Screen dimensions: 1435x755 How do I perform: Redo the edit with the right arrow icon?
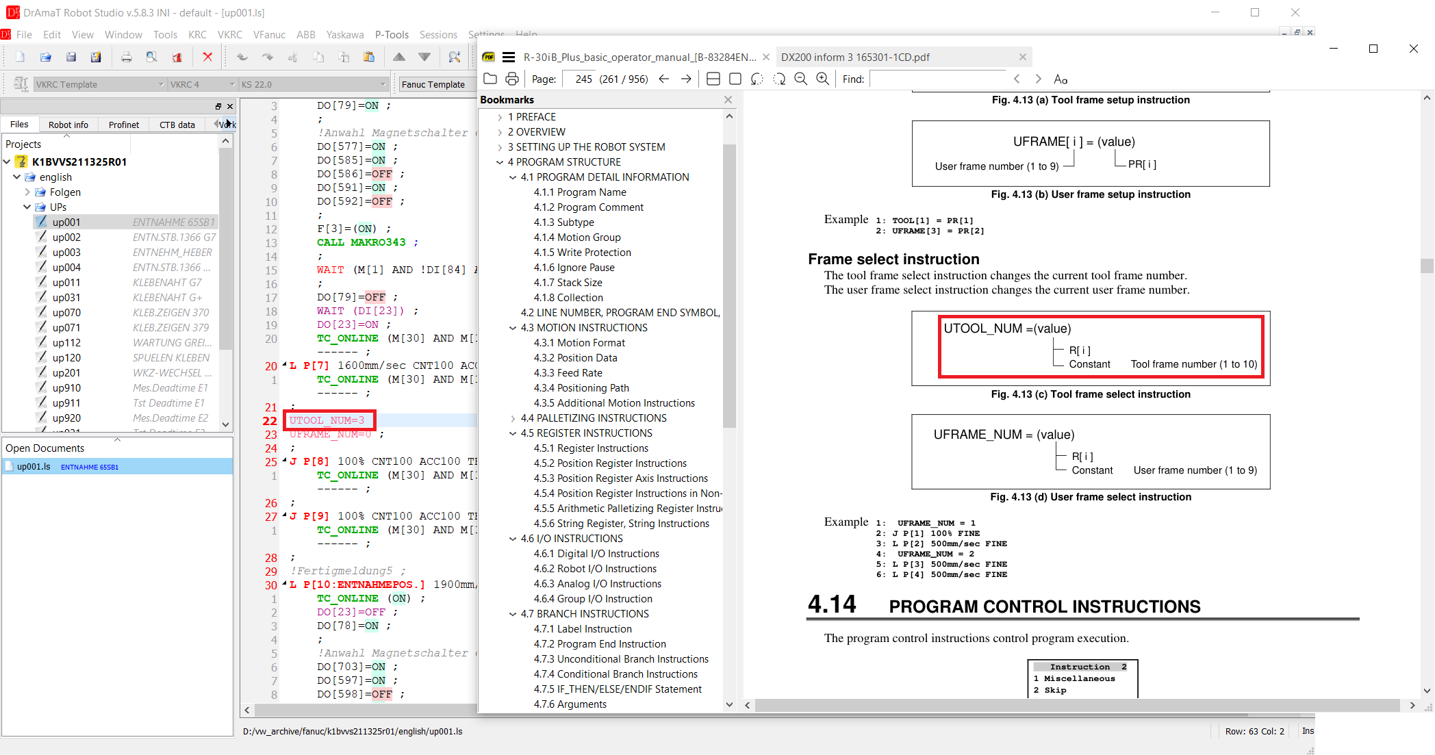pyautogui.click(x=267, y=57)
